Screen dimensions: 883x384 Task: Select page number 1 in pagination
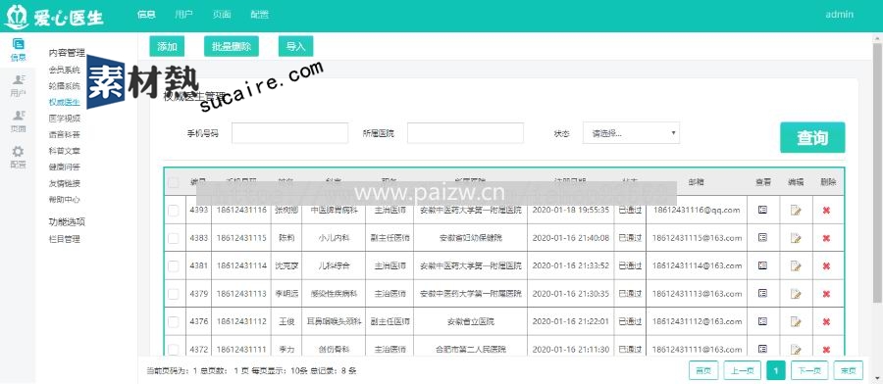[x=776, y=370]
